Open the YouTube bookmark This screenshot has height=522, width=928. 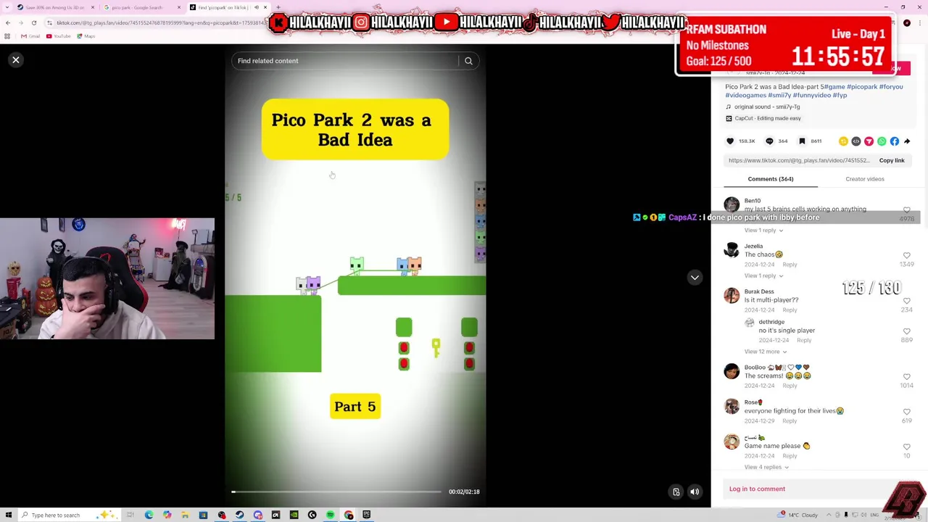(x=59, y=36)
